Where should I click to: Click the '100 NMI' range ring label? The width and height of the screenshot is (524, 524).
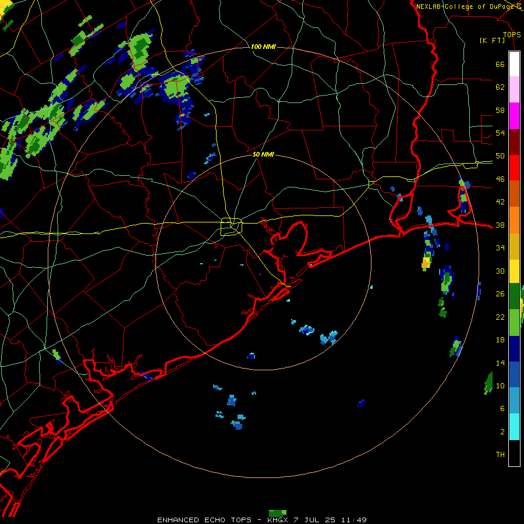[x=263, y=47]
